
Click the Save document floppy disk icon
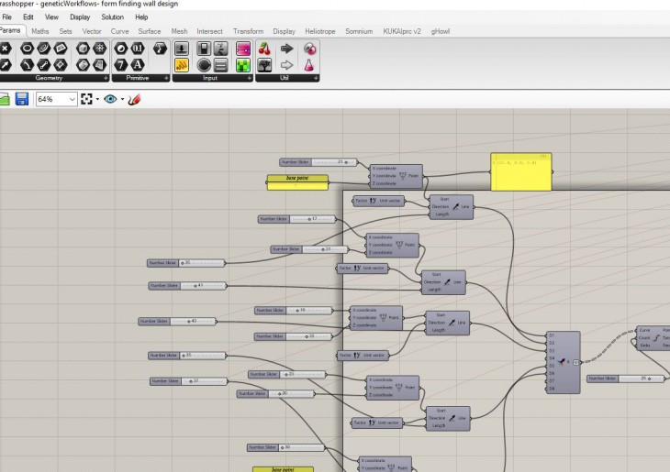pos(22,99)
